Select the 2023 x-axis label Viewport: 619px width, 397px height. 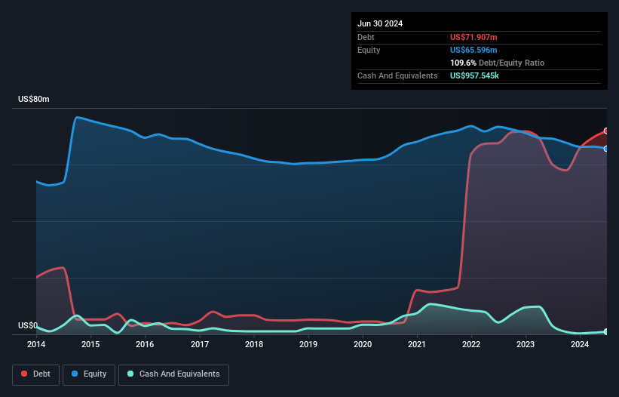526,344
